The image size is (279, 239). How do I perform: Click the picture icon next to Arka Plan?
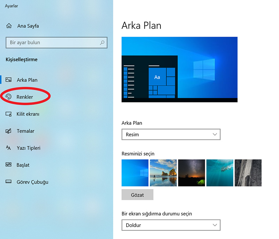8,80
